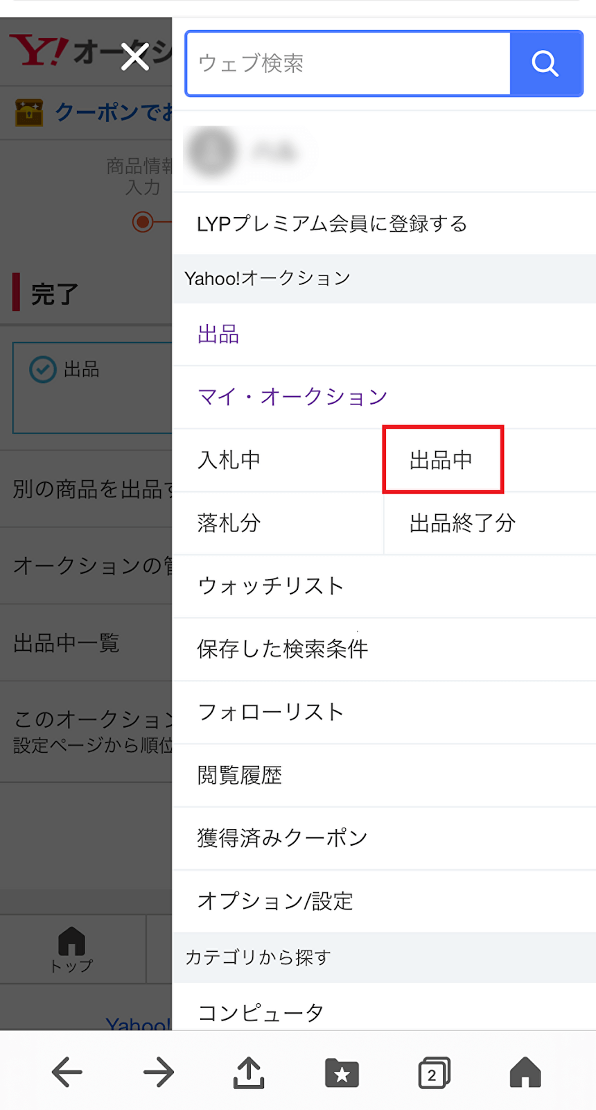596x1110 pixels.
Task: Click the クーポンで link behind the menu
Action: click(x=114, y=112)
